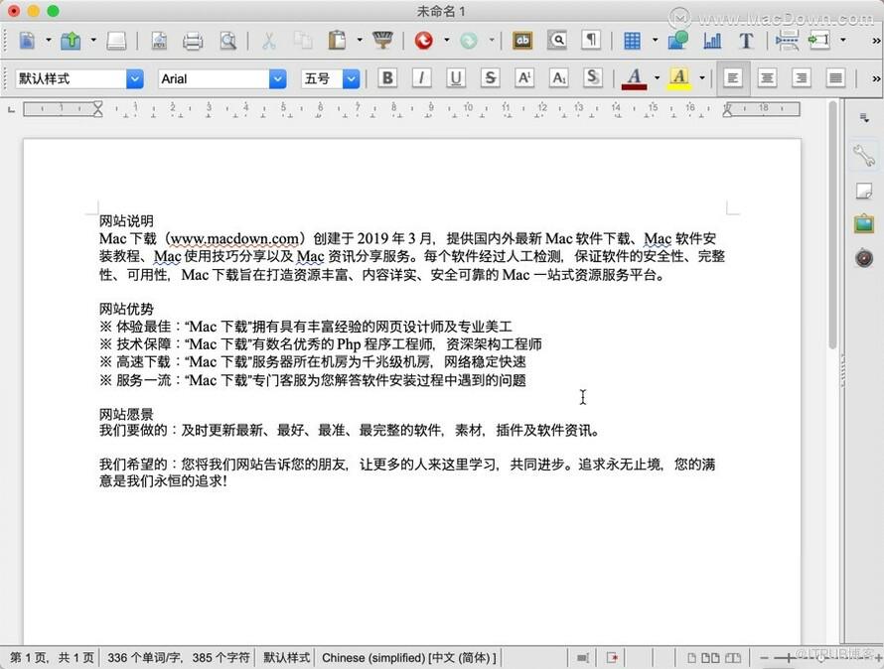Align paragraph to the right
The width and height of the screenshot is (884, 669).
pyautogui.click(x=802, y=77)
